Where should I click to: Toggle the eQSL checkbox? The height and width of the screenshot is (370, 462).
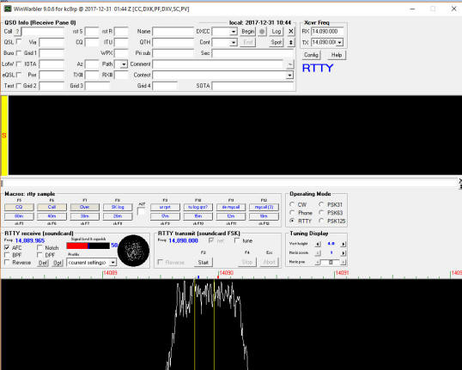(x=19, y=75)
